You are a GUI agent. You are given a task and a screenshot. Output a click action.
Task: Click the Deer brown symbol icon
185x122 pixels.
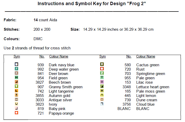17,73
